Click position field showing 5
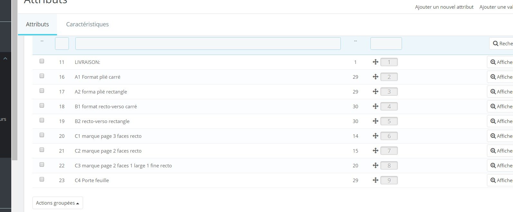The width and height of the screenshot is (513, 212). click(x=389, y=121)
